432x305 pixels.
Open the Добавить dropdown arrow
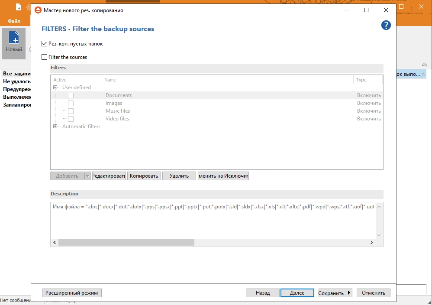(x=87, y=176)
